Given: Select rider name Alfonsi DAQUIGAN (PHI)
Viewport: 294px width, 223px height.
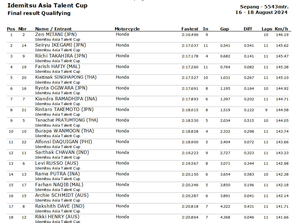Looking at the screenshot, I should coord(64,142).
